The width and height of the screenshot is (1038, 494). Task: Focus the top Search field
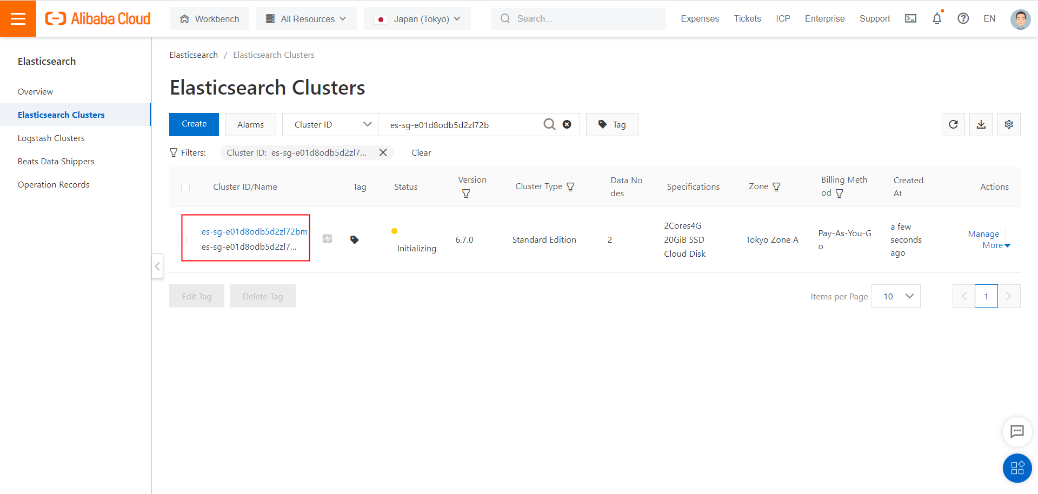[578, 18]
